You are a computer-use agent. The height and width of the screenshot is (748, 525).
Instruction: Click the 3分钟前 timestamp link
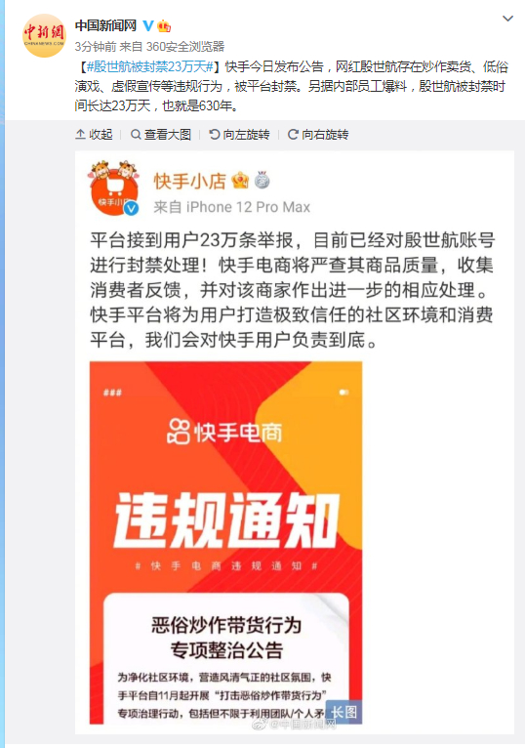[x=96, y=46]
